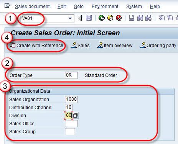178x144 pixels.
Task: Click the Sales Group label
Action: pos(22,132)
